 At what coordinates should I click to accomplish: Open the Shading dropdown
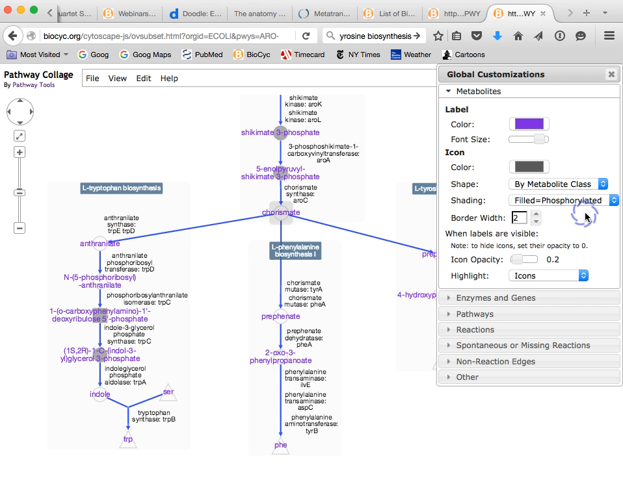[563, 201]
